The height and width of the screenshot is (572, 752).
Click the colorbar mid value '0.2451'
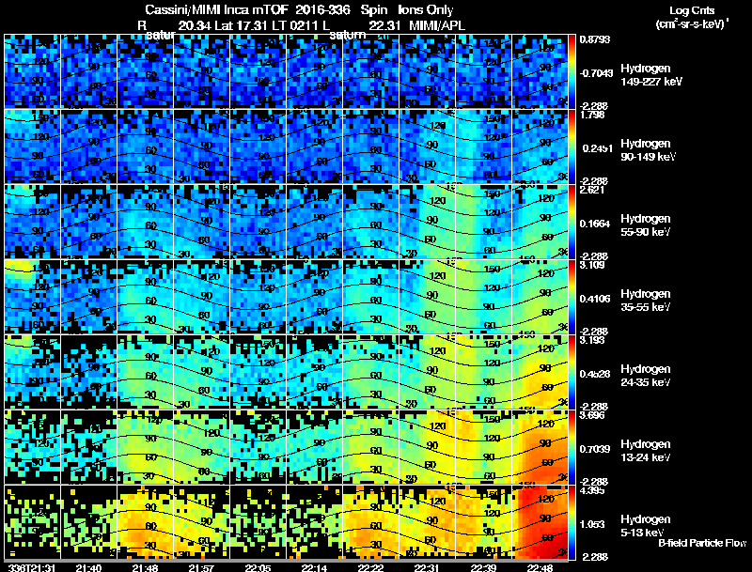point(596,148)
